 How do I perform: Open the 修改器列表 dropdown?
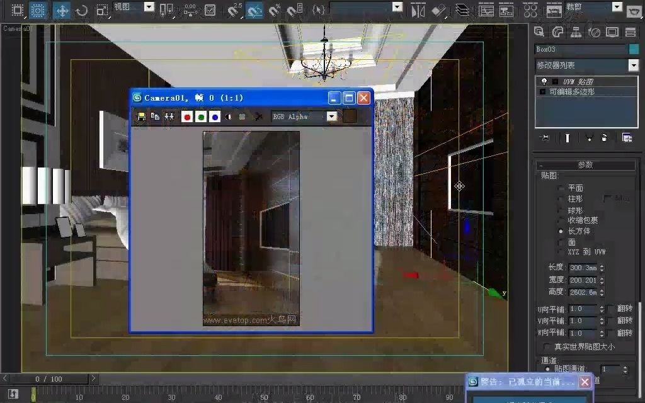point(634,64)
